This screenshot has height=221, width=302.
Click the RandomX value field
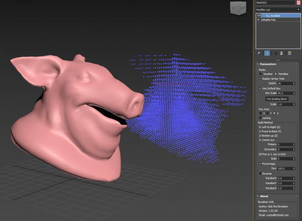(285, 178)
